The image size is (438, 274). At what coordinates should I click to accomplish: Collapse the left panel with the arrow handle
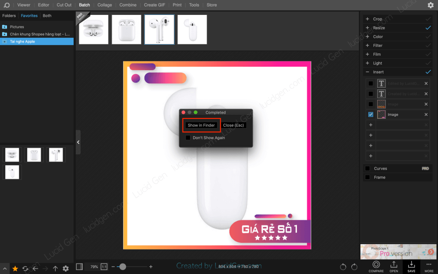pos(78,142)
